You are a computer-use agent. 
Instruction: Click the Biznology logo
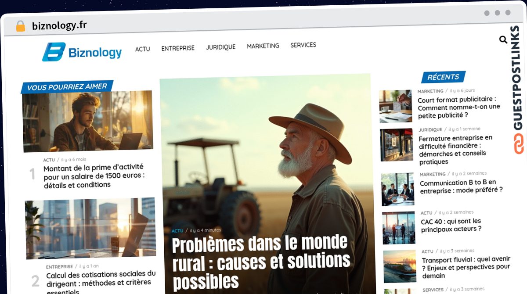(82, 52)
